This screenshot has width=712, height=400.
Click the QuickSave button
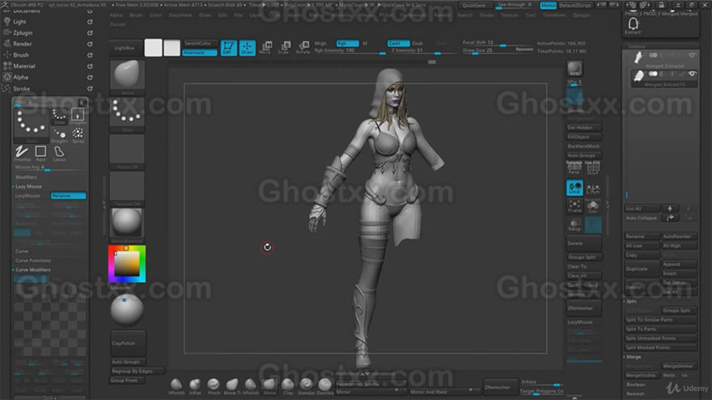pyautogui.click(x=474, y=6)
